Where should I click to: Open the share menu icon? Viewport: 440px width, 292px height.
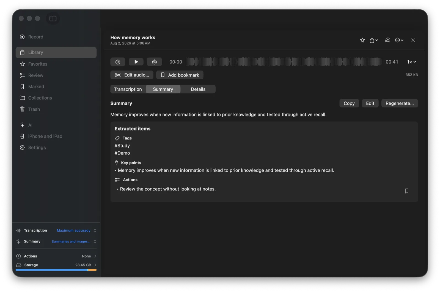(x=373, y=40)
